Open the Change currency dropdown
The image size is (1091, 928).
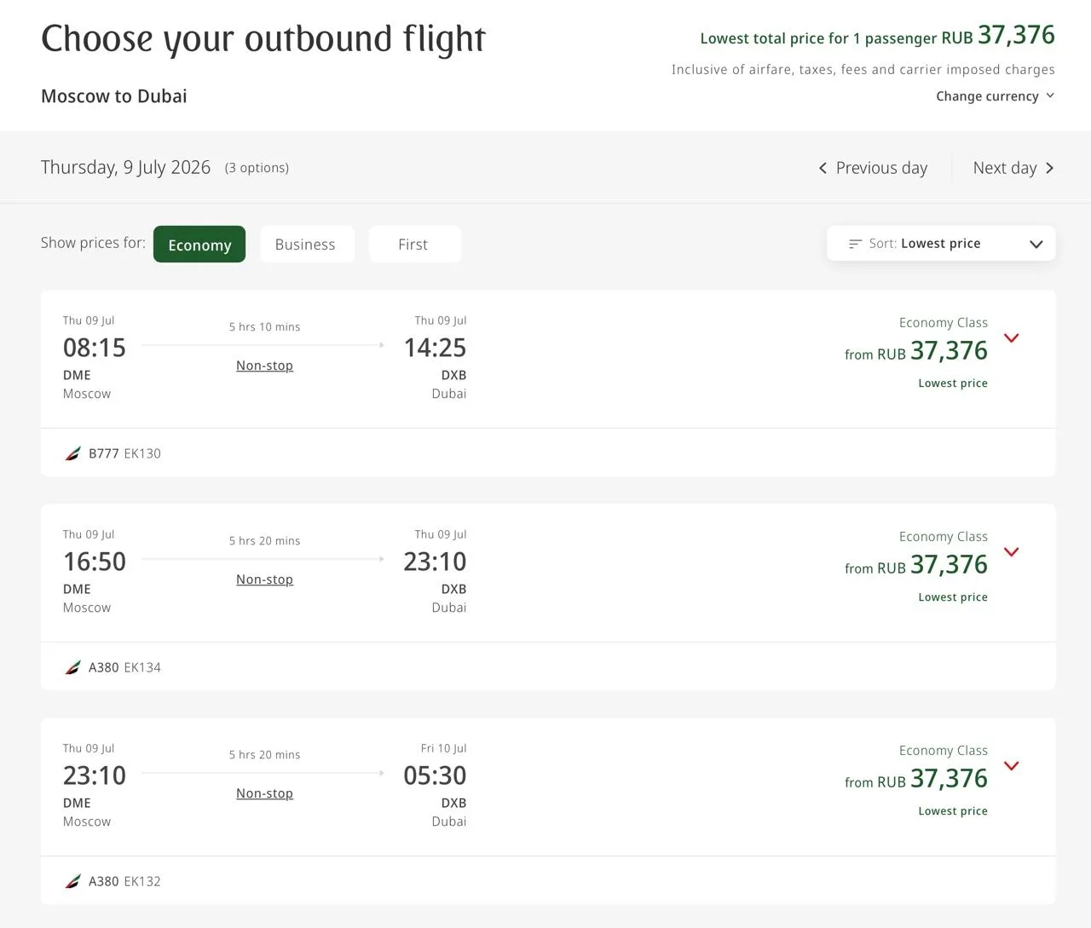(995, 96)
